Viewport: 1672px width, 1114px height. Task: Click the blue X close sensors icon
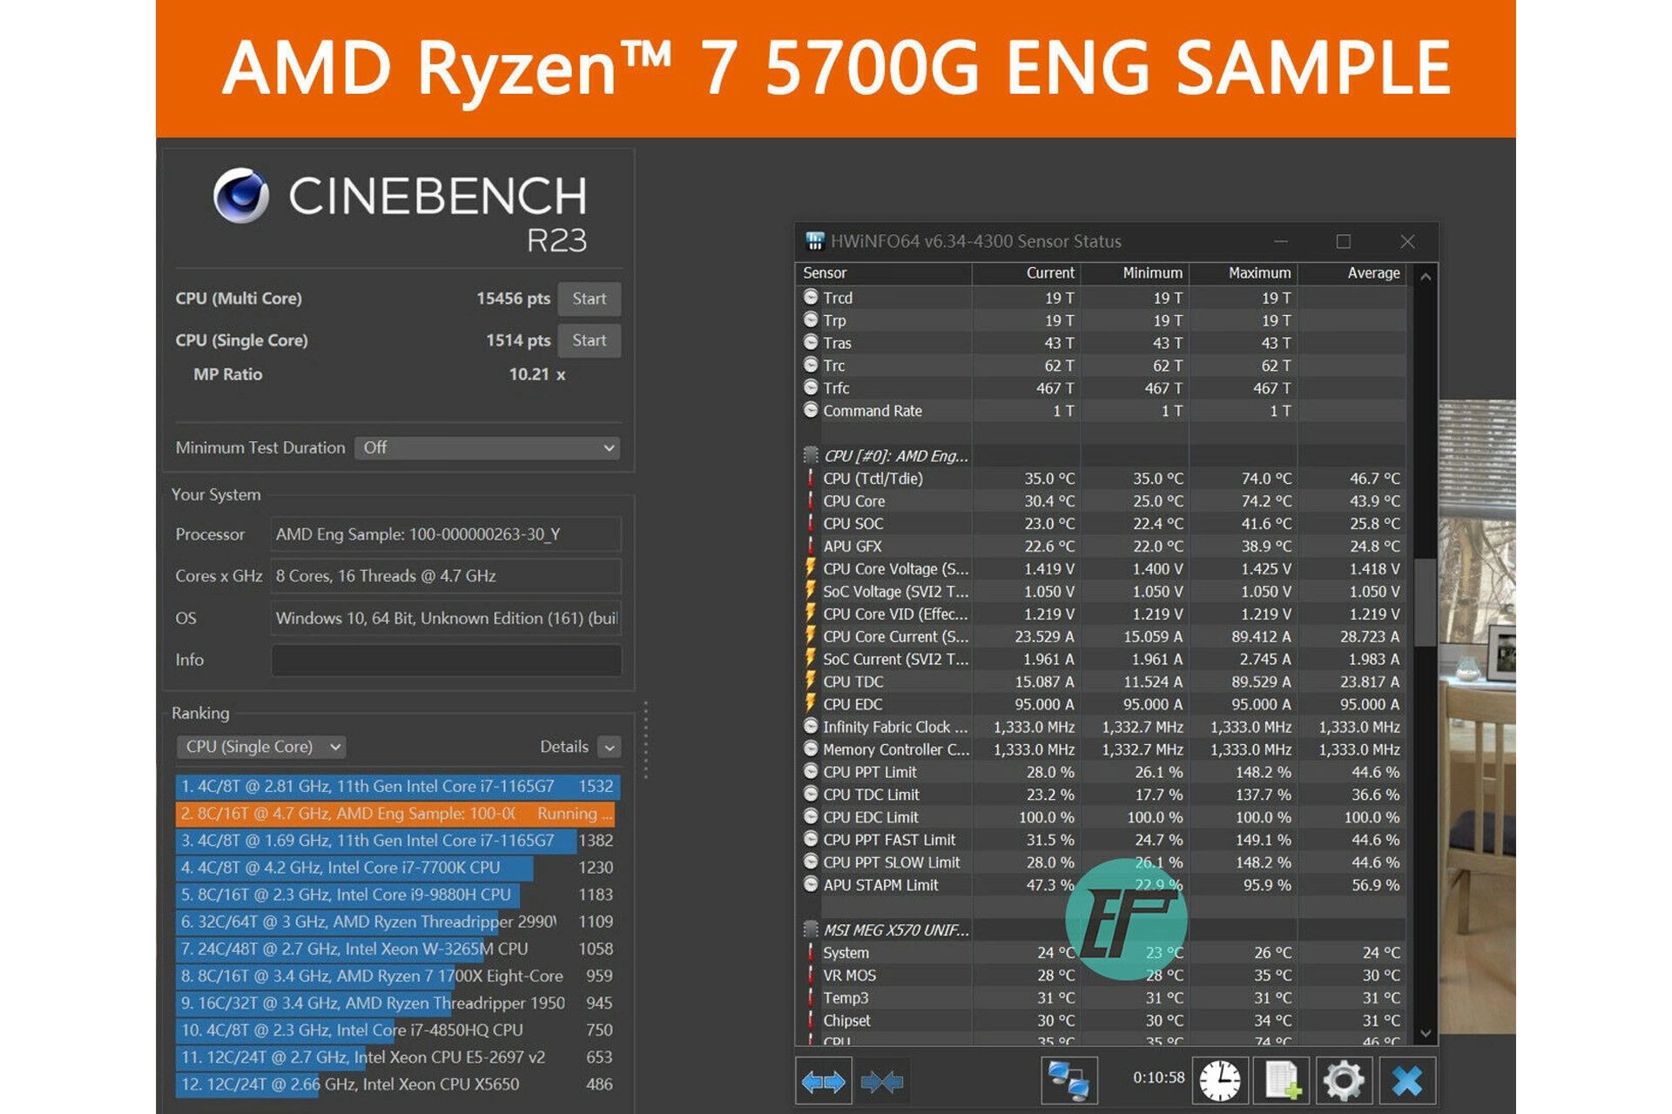pyautogui.click(x=1407, y=1082)
